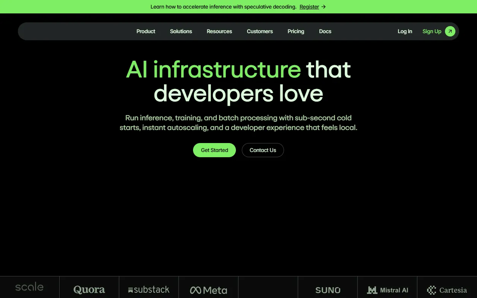Viewport: 477px width, 298px height.
Task: Click the green arrow circle beside Sign Up
Action: [450, 31]
